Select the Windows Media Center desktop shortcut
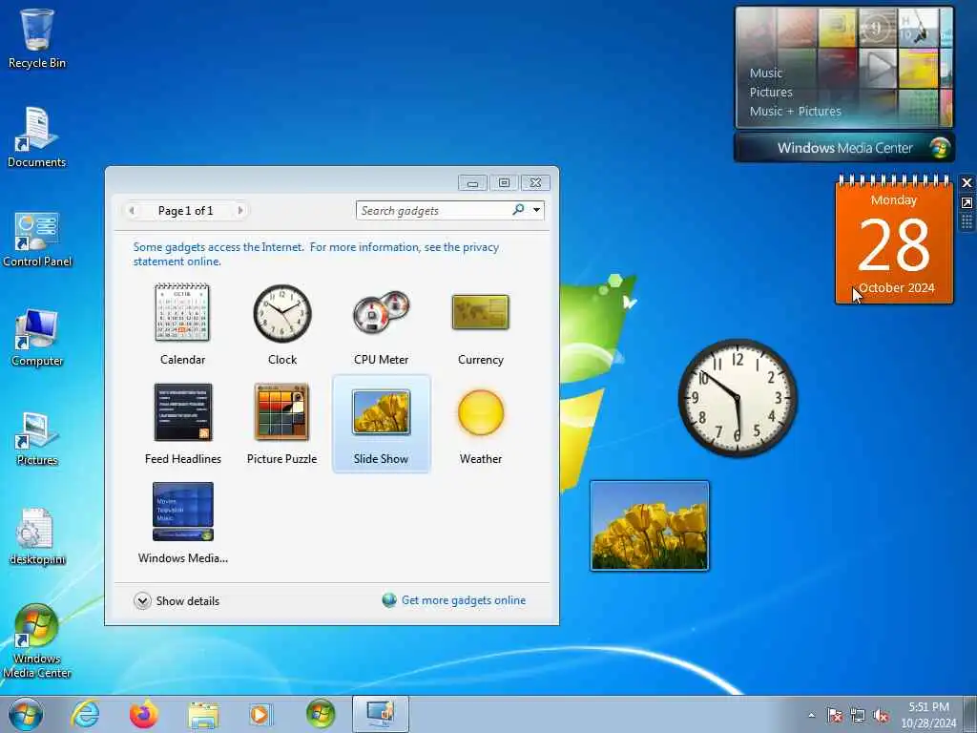Viewport: 977px width, 733px height. (37, 640)
